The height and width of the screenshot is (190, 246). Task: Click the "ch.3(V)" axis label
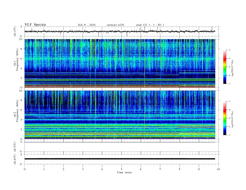coord(15,147)
